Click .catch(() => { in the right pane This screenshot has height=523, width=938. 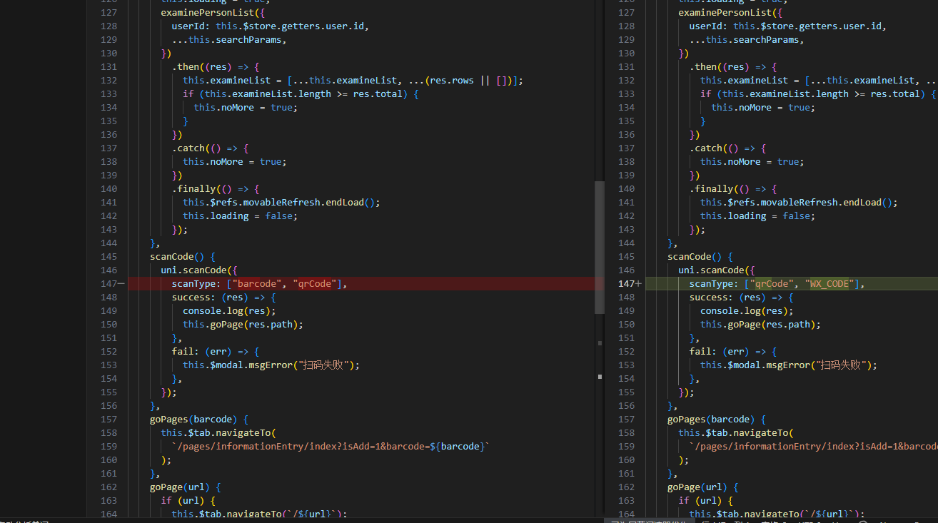click(x=727, y=148)
